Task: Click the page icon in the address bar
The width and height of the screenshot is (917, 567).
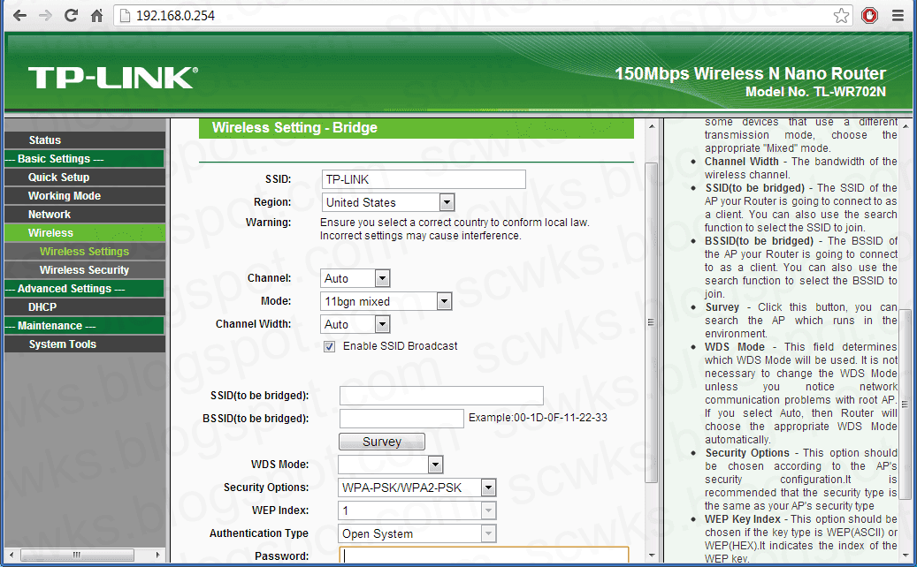Action: (x=124, y=15)
